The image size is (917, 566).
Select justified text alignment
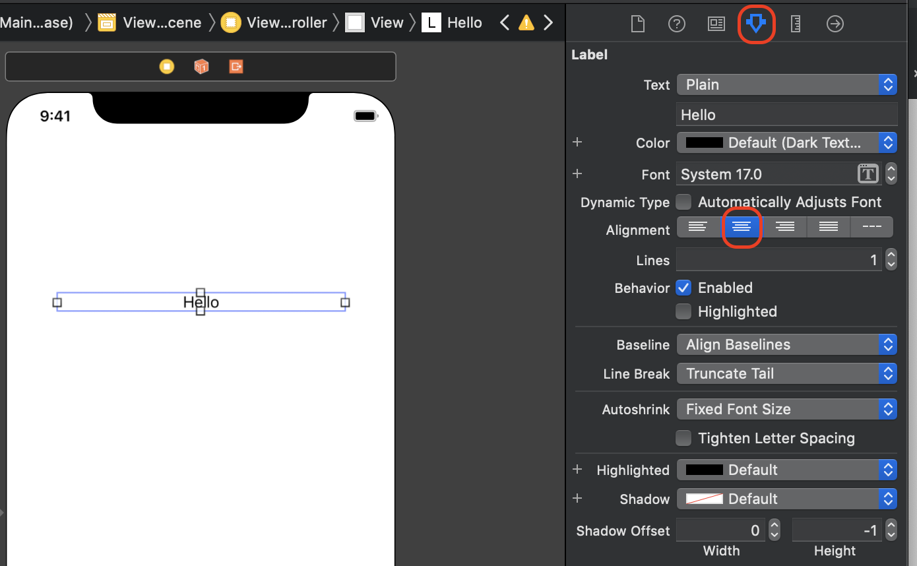(x=829, y=227)
